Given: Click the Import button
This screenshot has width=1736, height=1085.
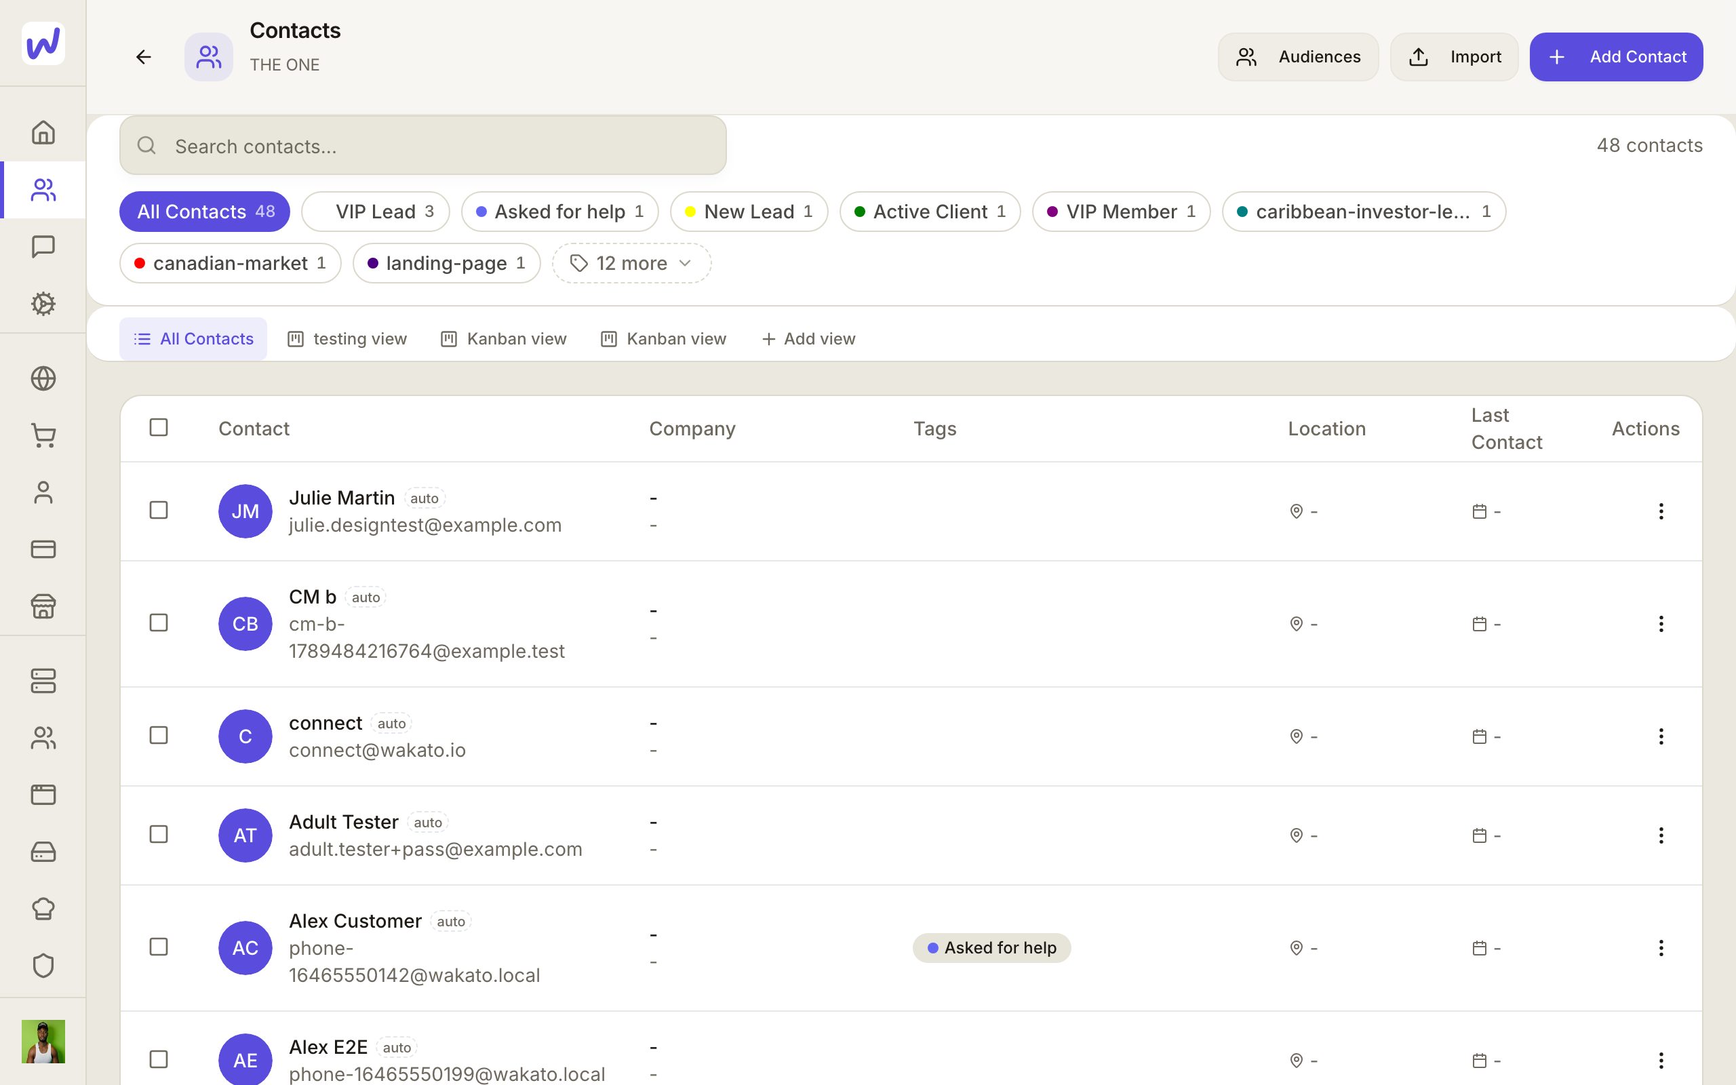Looking at the screenshot, I should pos(1454,57).
